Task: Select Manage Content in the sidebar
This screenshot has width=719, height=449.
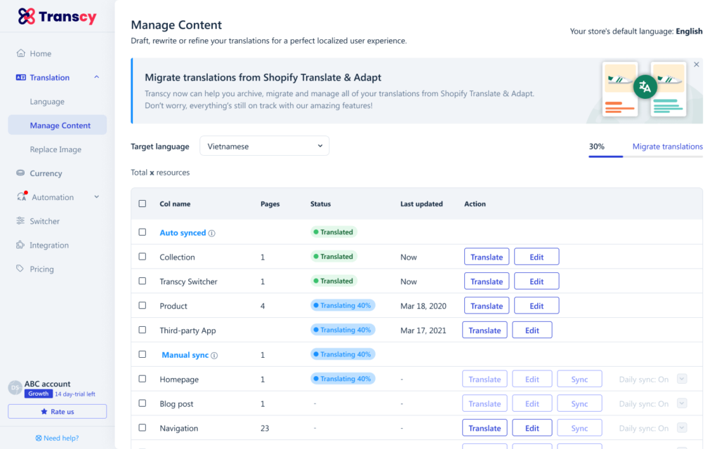Action: pyautogui.click(x=58, y=125)
